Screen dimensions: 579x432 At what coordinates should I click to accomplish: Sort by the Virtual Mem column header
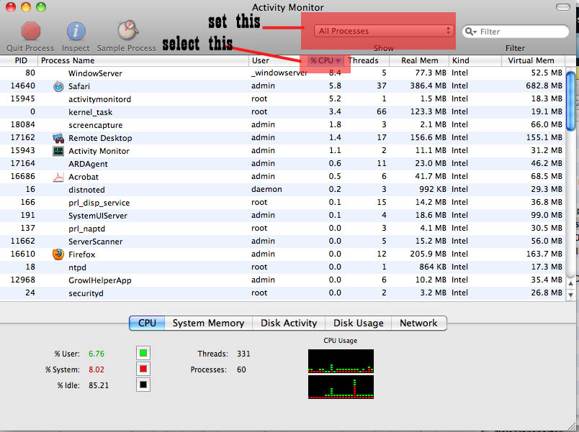point(533,60)
